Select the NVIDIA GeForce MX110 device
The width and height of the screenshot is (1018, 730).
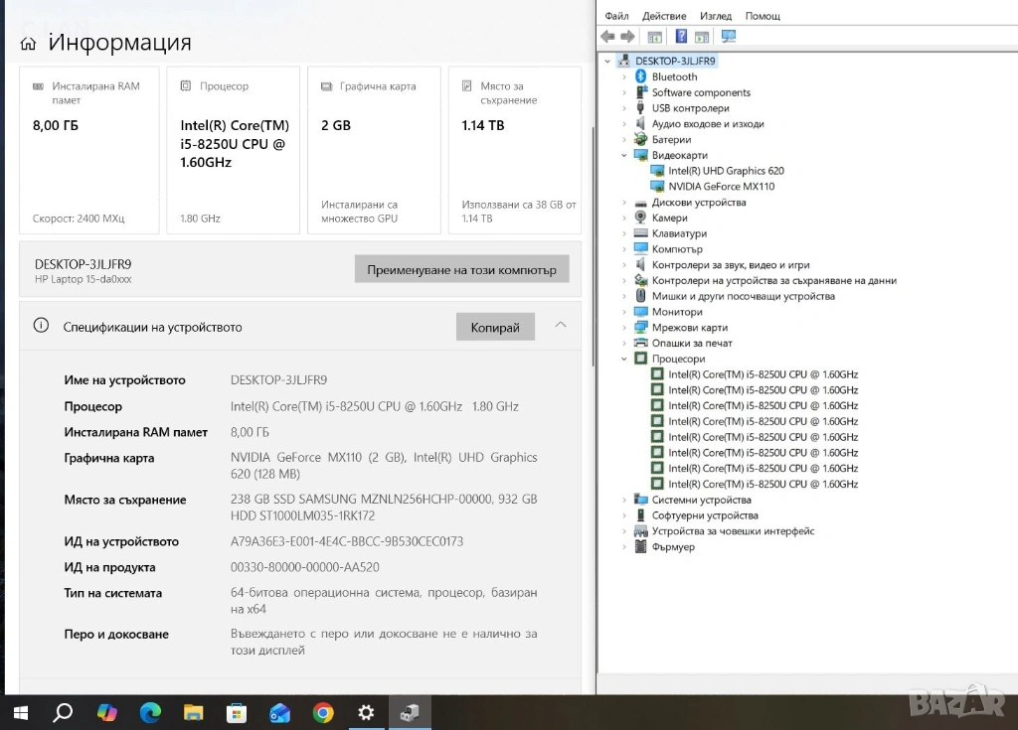(721, 187)
